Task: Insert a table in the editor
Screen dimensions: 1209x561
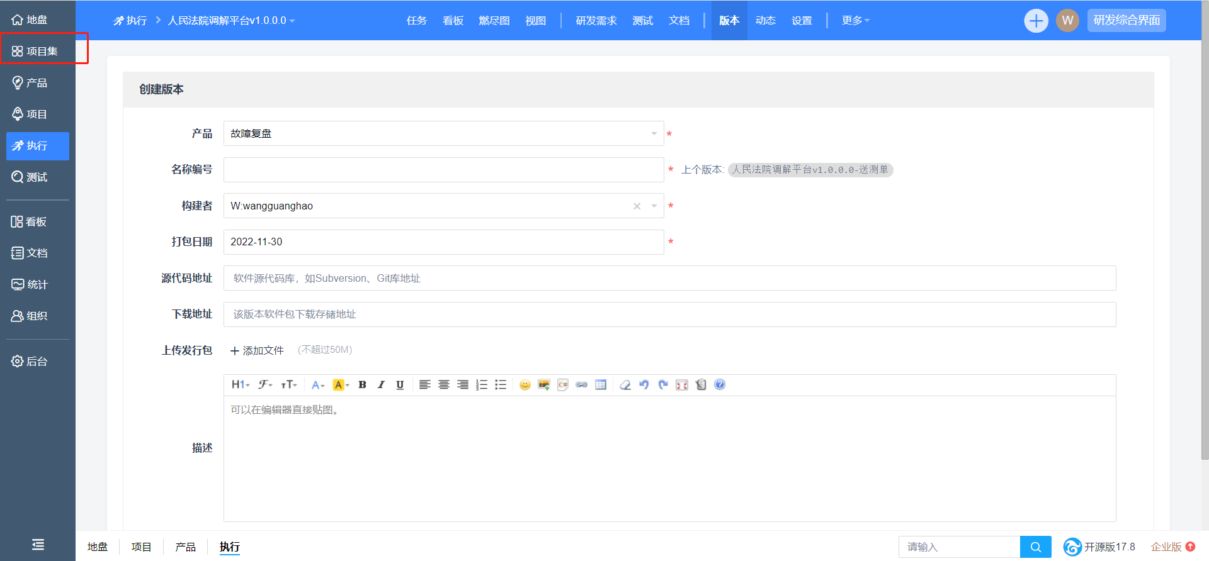Action: click(x=601, y=385)
